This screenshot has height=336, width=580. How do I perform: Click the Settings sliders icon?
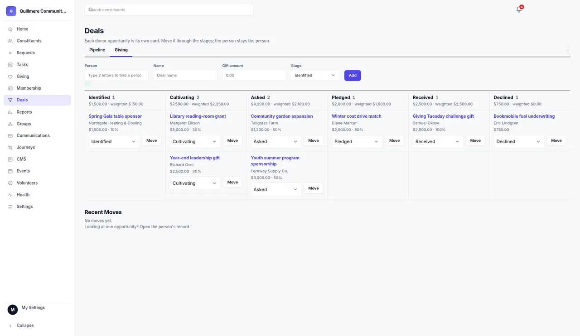[x=10, y=206]
